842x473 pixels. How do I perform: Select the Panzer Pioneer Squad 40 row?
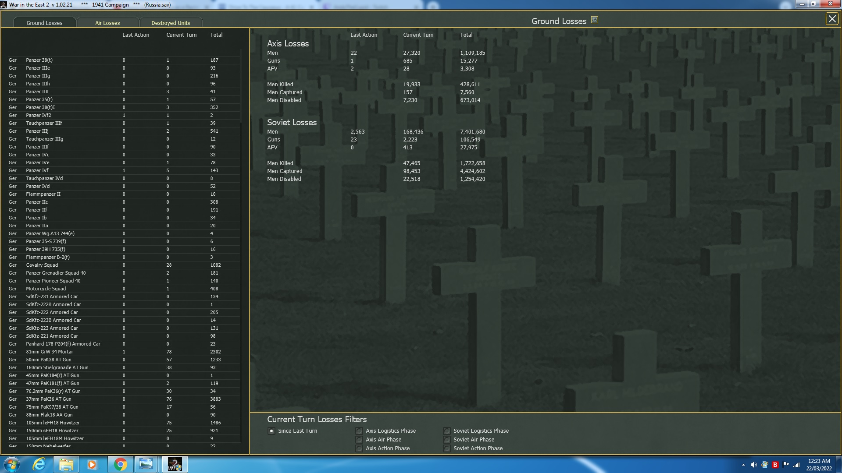124,281
